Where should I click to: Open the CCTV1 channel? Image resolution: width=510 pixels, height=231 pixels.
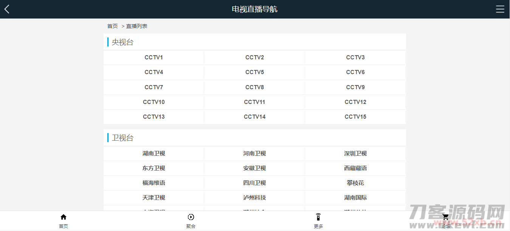153,57
